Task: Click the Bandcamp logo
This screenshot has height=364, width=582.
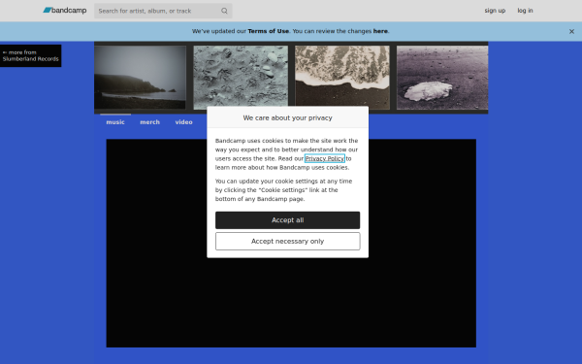Action: click(65, 11)
